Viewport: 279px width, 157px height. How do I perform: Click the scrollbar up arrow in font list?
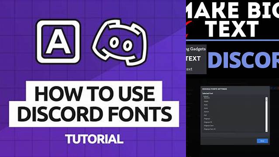click(266, 98)
